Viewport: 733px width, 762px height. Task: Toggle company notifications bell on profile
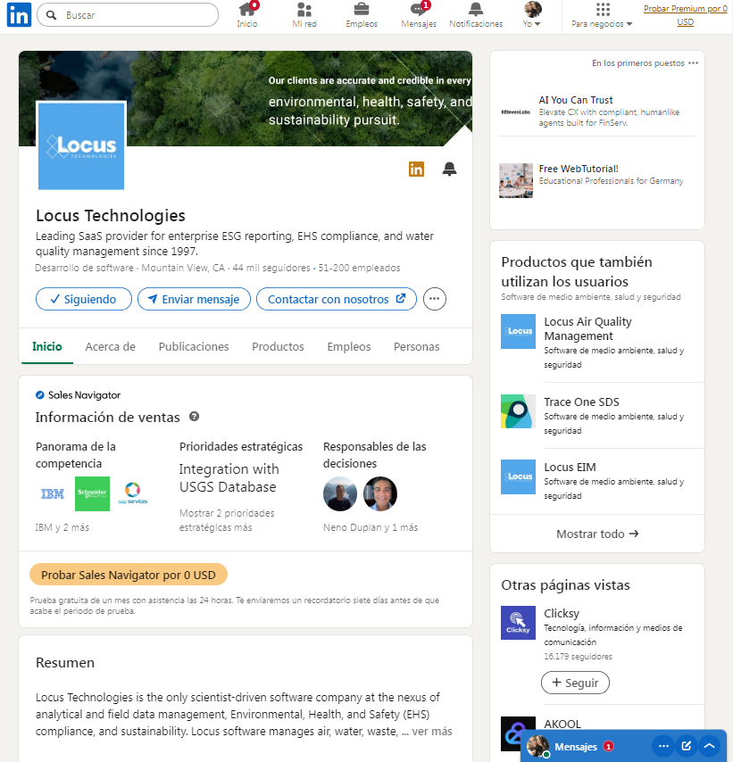(x=449, y=170)
